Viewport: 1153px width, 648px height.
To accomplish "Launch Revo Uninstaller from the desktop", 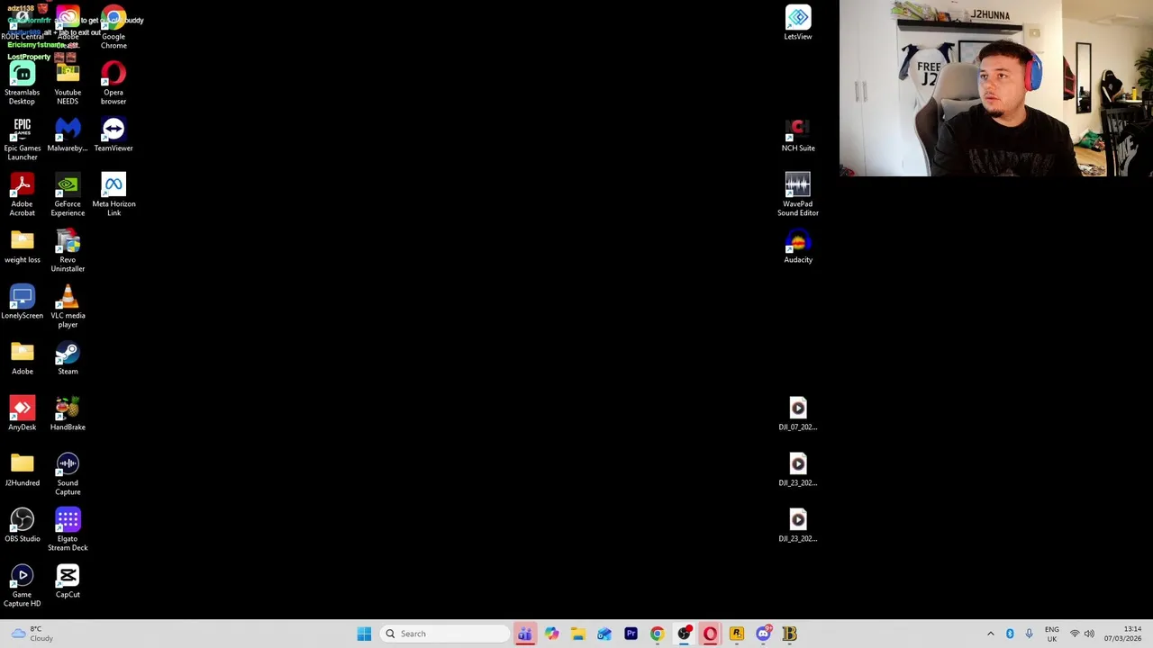I will (x=68, y=251).
